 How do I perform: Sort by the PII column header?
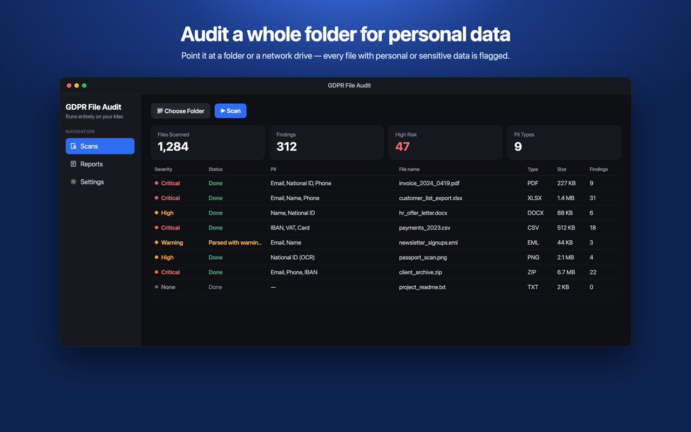pyautogui.click(x=273, y=169)
